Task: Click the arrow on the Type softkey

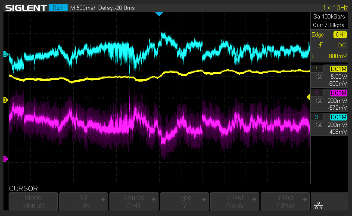Action: (204, 199)
